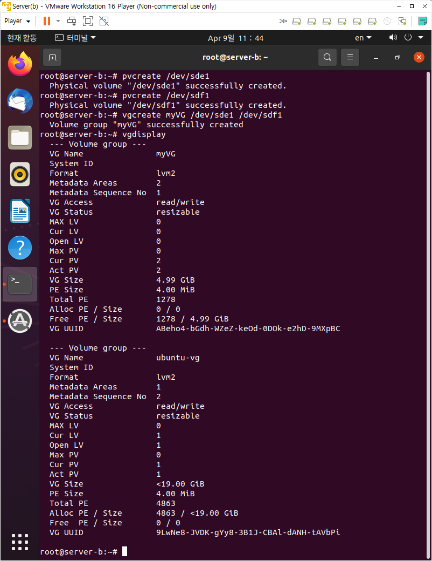Expand the power options arrow beside pause
The image size is (432, 561).
(x=58, y=21)
